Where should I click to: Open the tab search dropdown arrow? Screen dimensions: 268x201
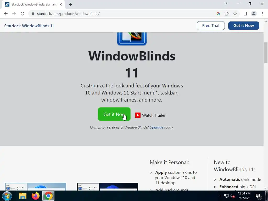click(x=226, y=4)
